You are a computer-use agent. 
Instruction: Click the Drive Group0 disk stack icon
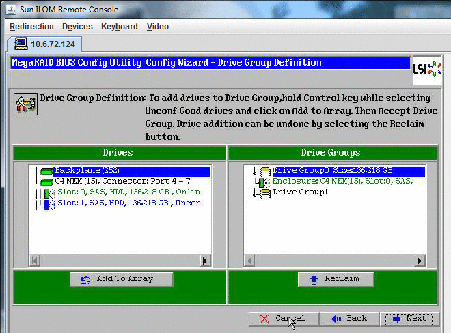265,172
